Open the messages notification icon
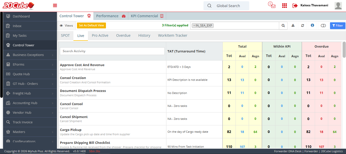Viewport: 346px width, 154px height. 272,5
